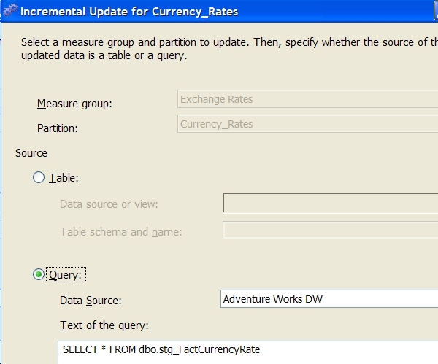Viewport: 438px width, 364px height.
Task: Click the Data Source: label
Action: click(91, 301)
